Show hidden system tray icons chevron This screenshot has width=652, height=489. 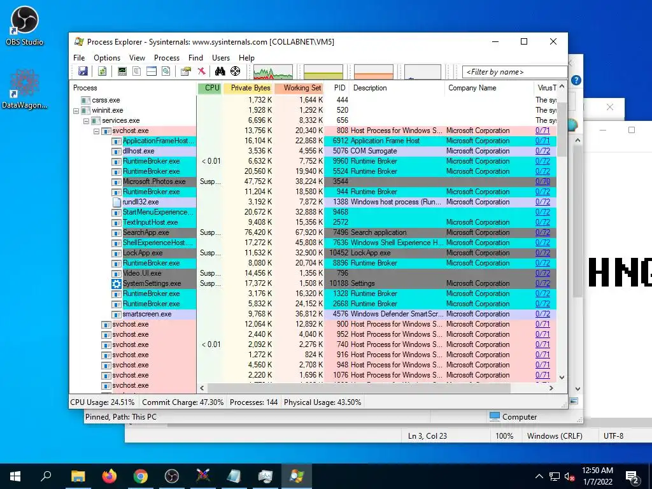[x=539, y=476]
